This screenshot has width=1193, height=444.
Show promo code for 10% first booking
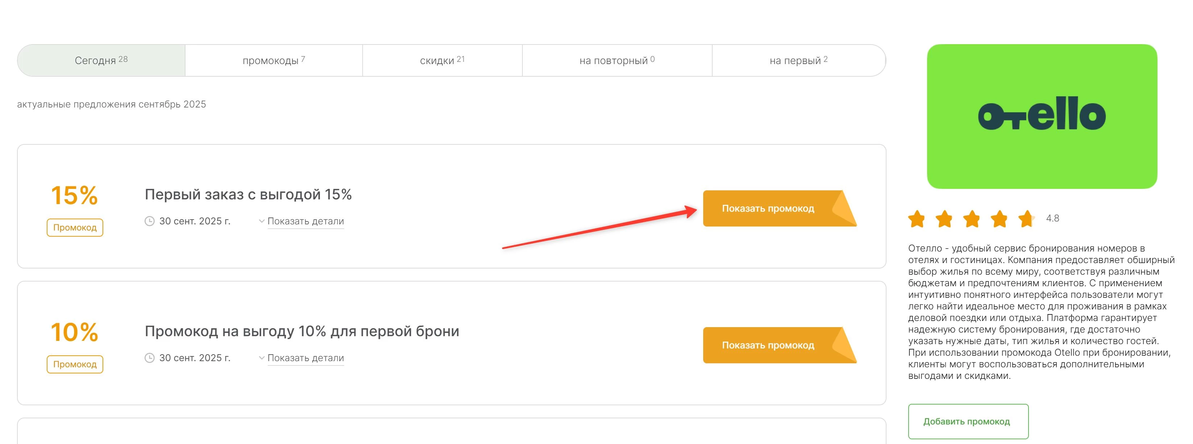[x=768, y=346]
